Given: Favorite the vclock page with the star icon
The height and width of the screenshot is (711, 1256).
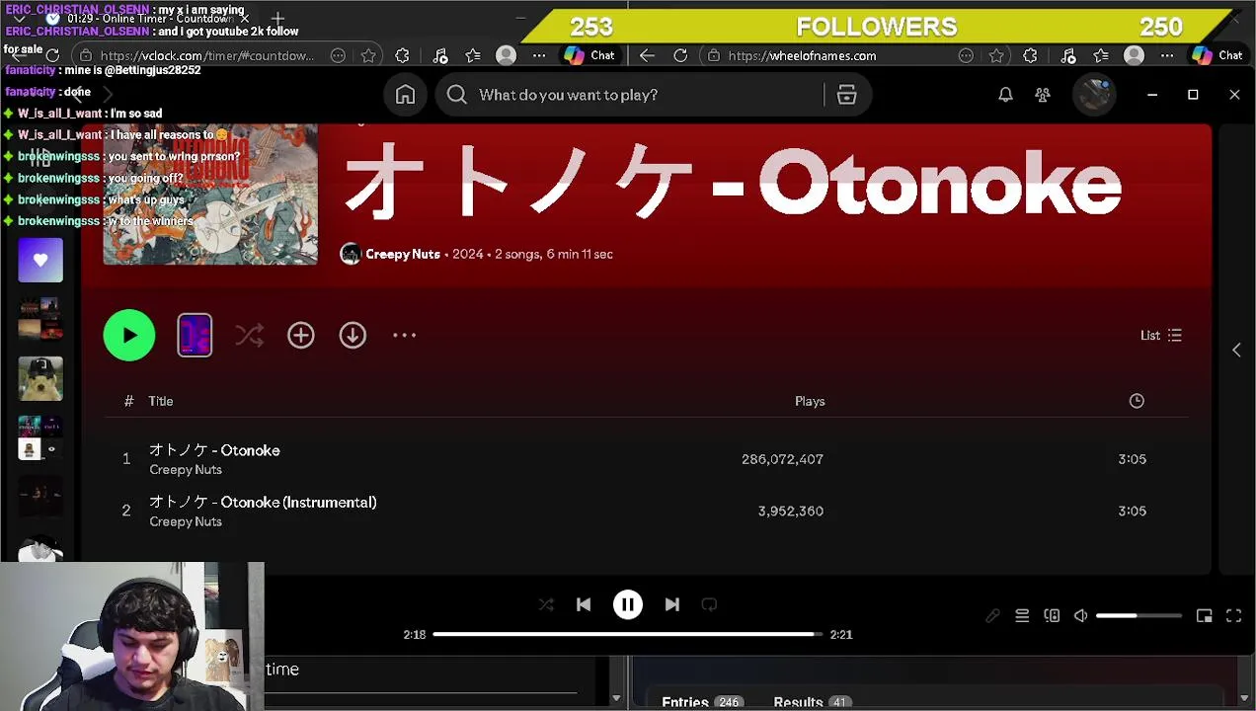Looking at the screenshot, I should point(368,56).
